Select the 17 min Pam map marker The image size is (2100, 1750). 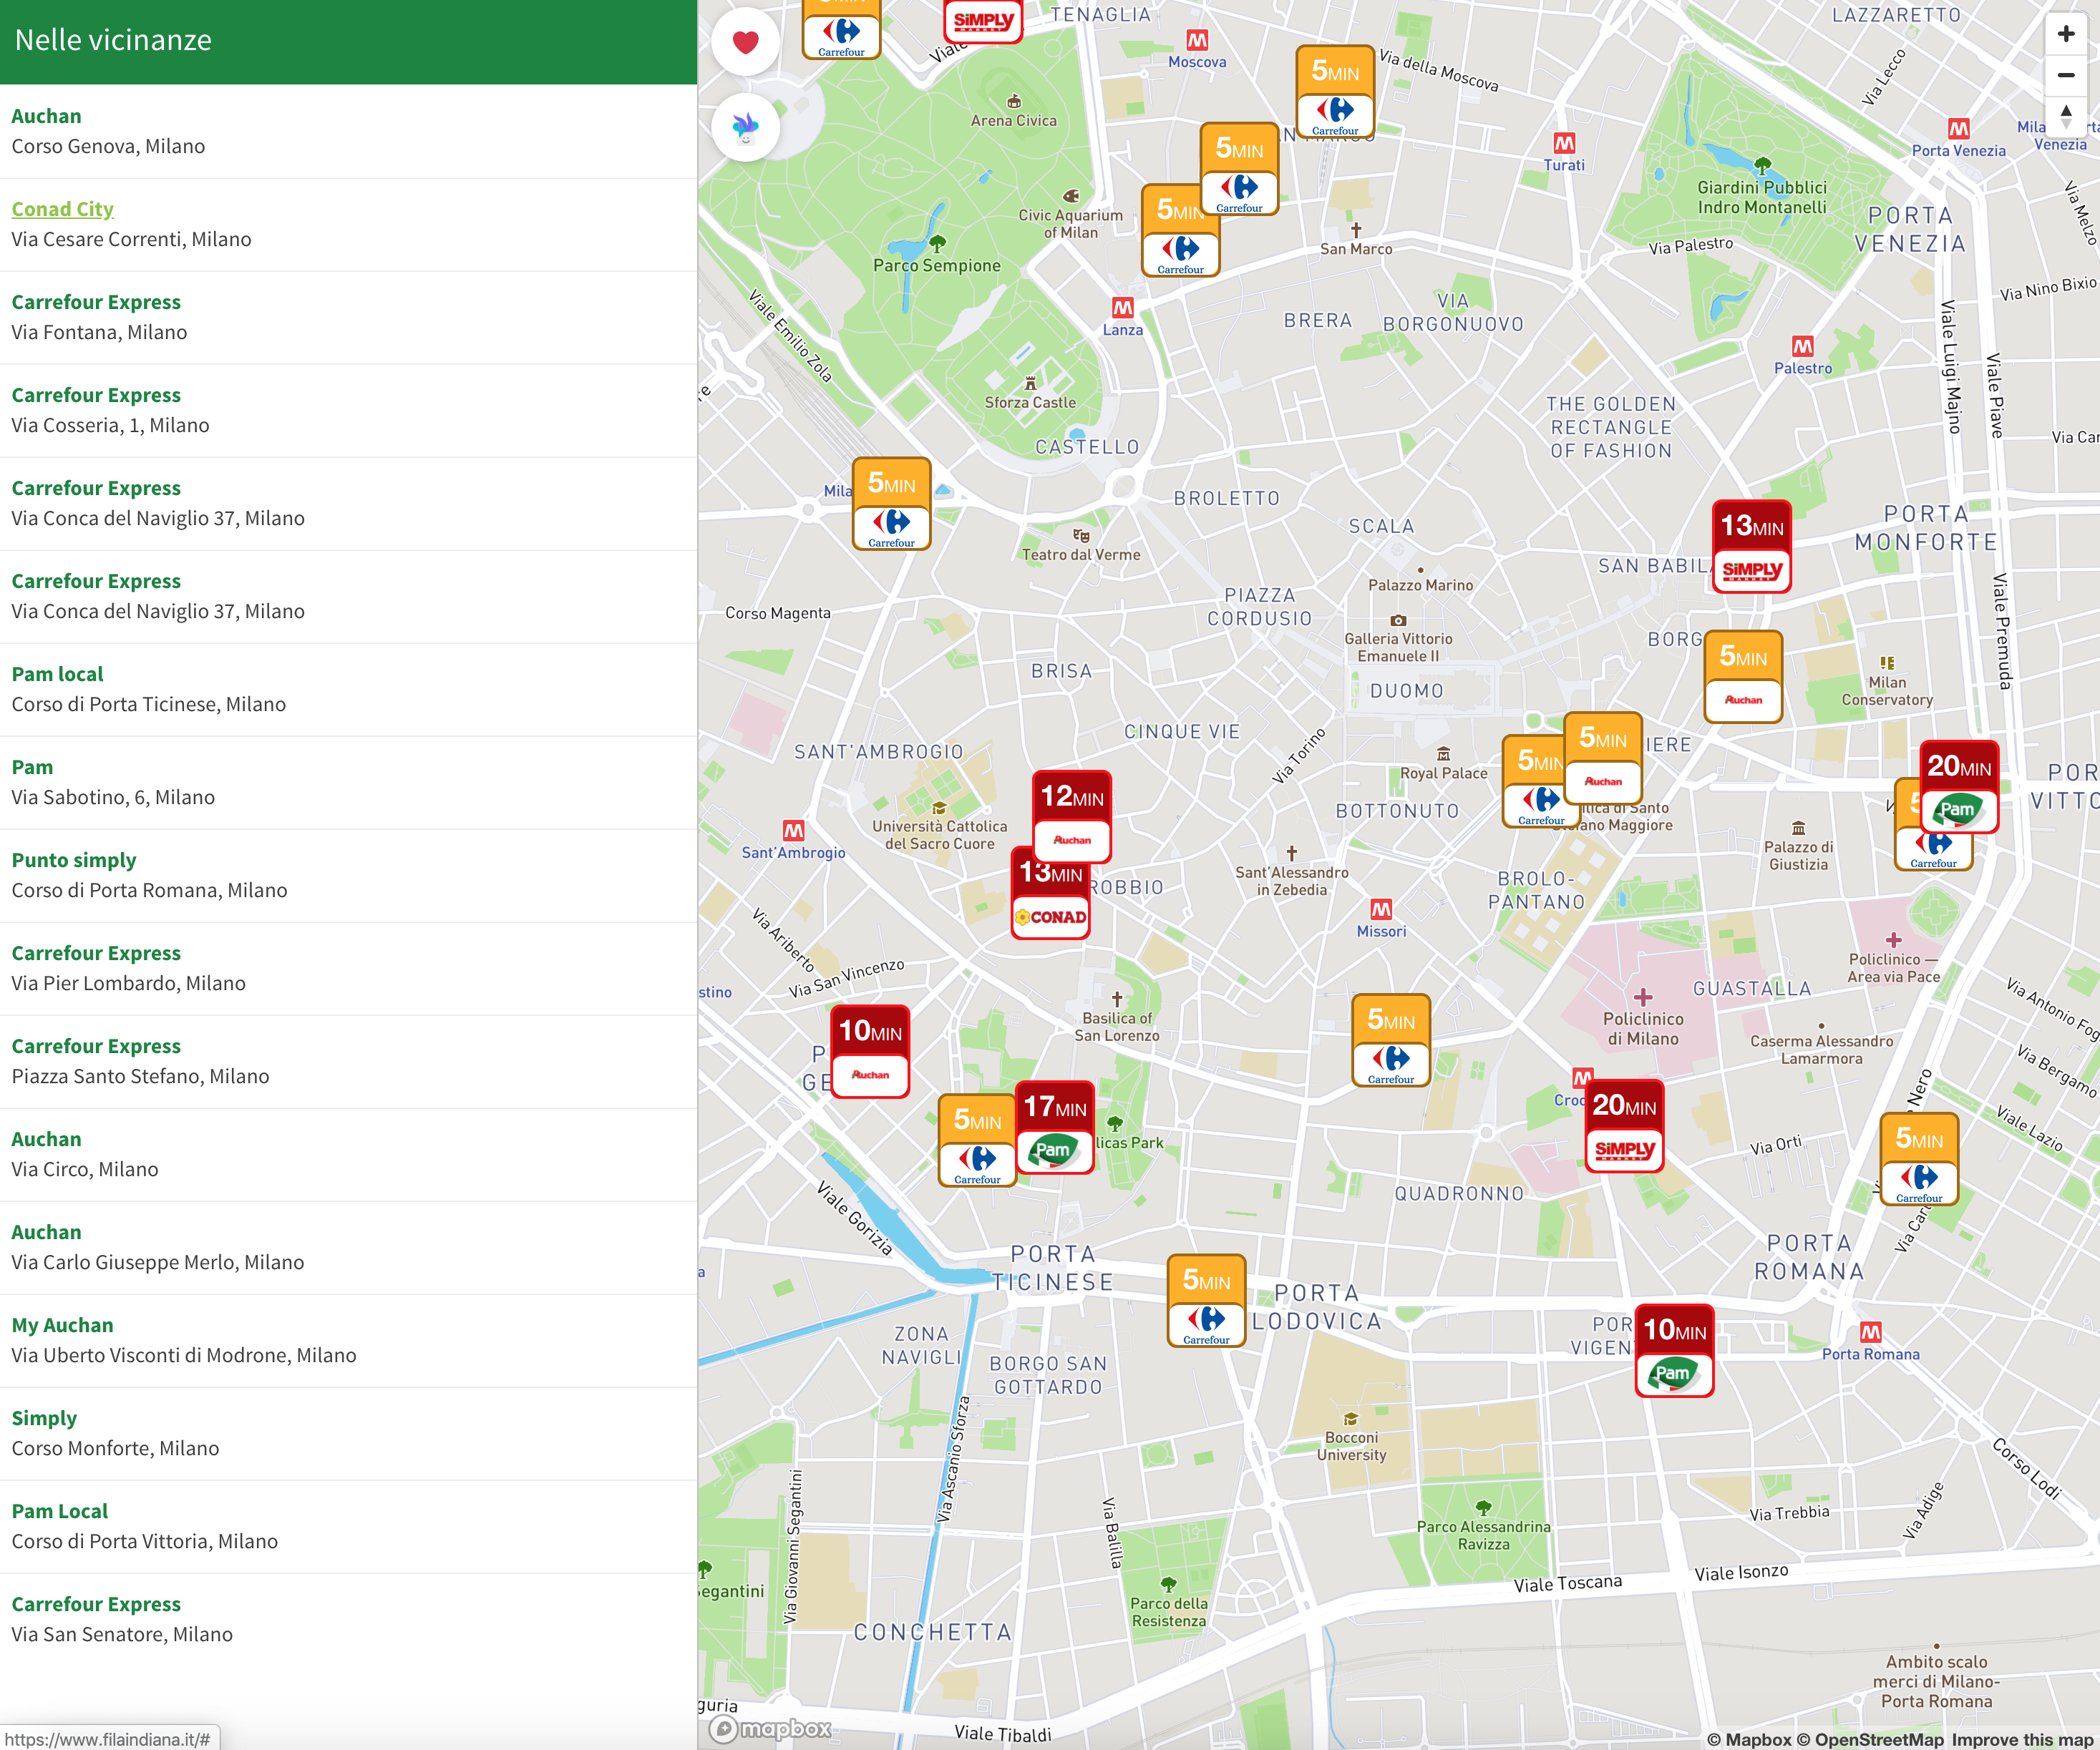pos(1054,1128)
